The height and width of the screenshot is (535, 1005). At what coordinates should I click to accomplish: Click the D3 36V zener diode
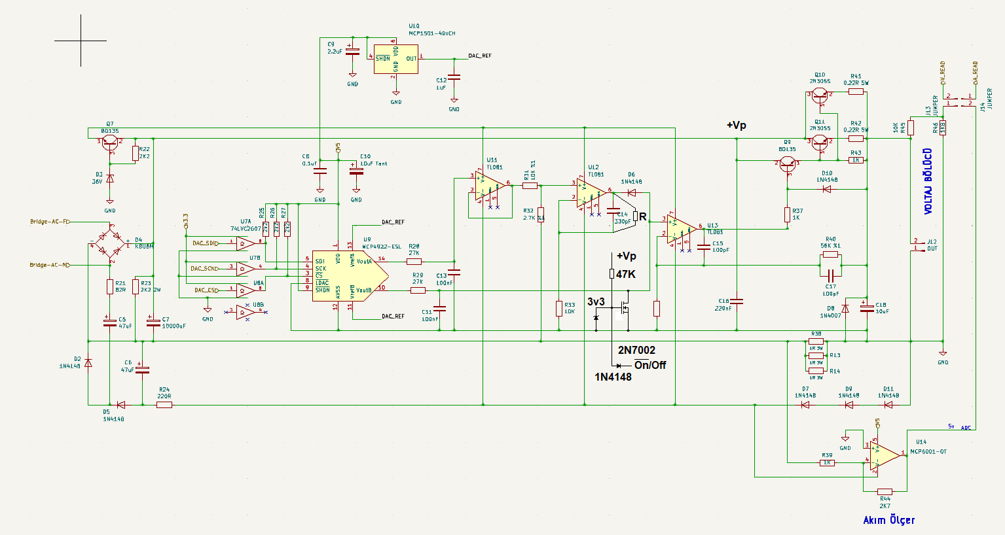(110, 178)
